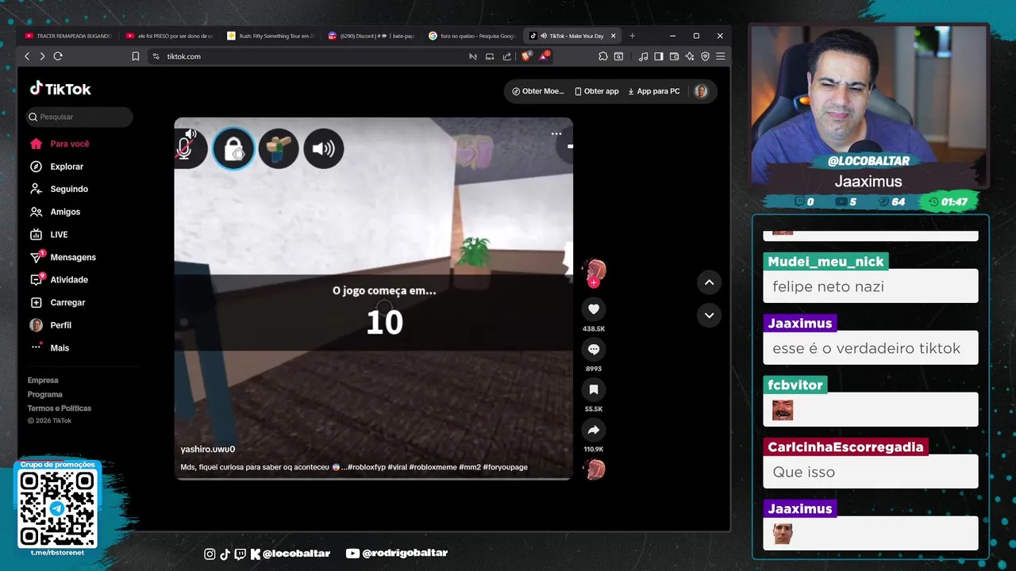The width and height of the screenshot is (1016, 571).
Task: Click Obter app button
Action: 596,91
